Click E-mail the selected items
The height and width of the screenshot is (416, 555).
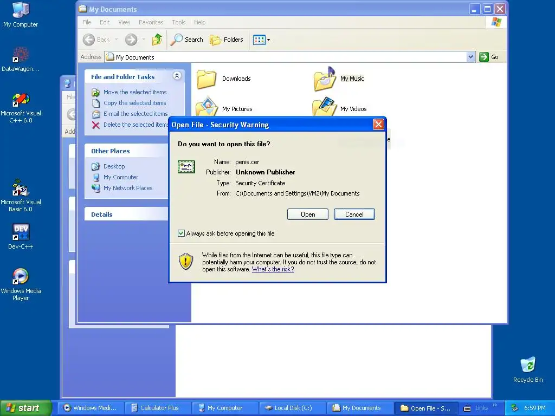[135, 114]
